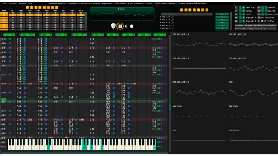Viewport: 278px width, 156px height.
Task: Increase Rows with plus button
Action: 243,14
